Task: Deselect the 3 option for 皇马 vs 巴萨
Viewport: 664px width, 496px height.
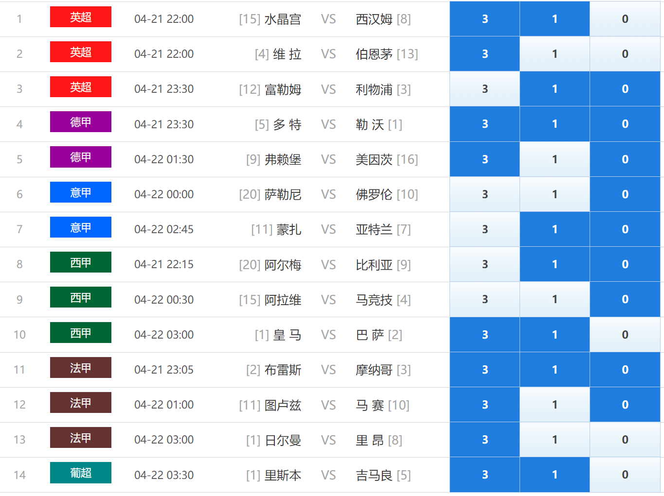Action: pos(485,335)
